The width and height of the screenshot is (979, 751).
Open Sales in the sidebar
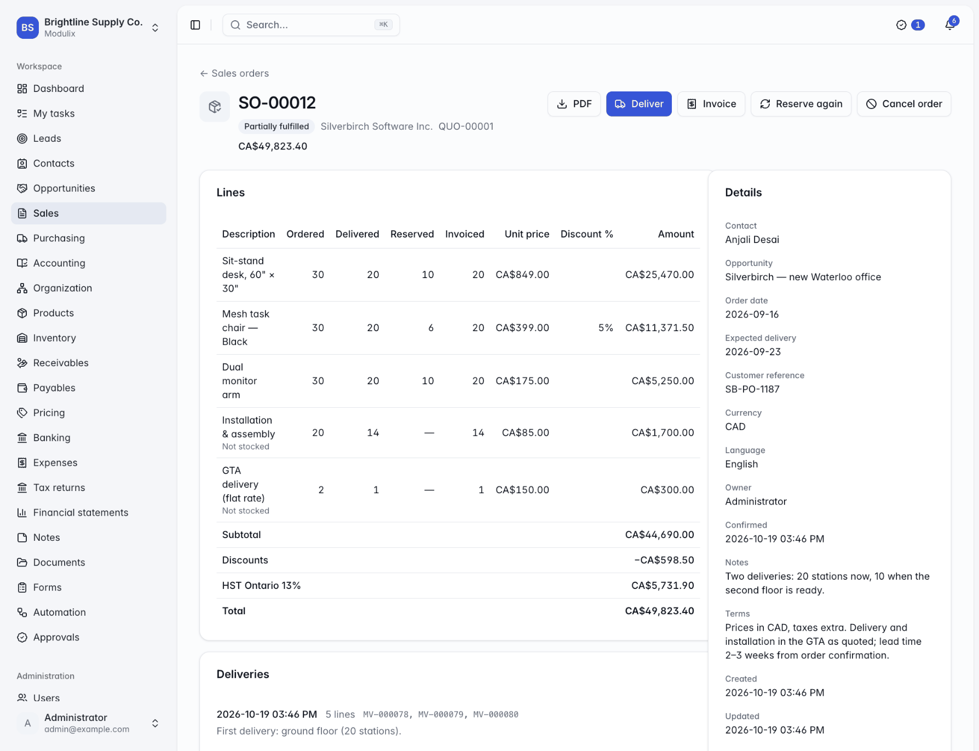coord(89,213)
